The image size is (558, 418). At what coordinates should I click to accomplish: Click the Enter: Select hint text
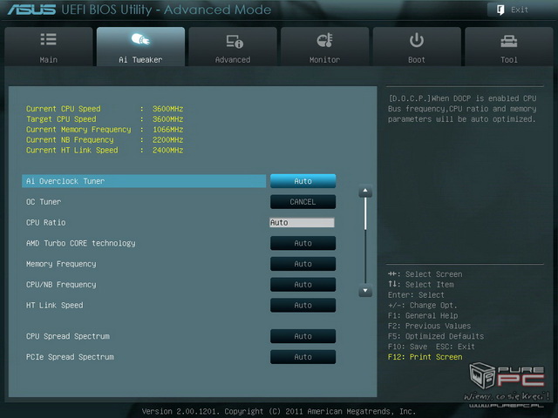[417, 295]
